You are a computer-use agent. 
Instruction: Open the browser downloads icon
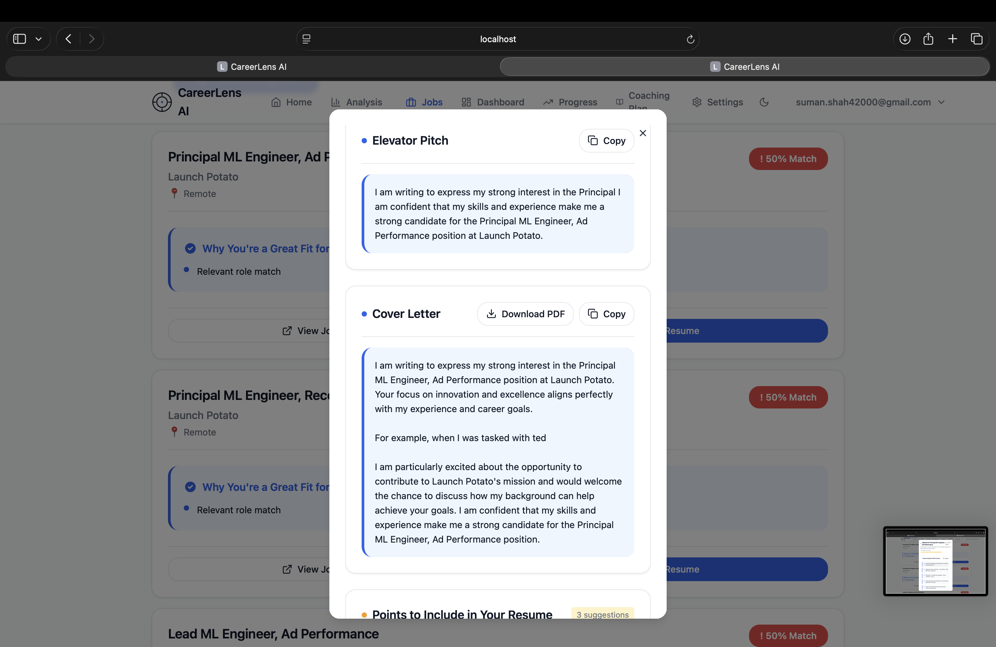[x=904, y=39]
